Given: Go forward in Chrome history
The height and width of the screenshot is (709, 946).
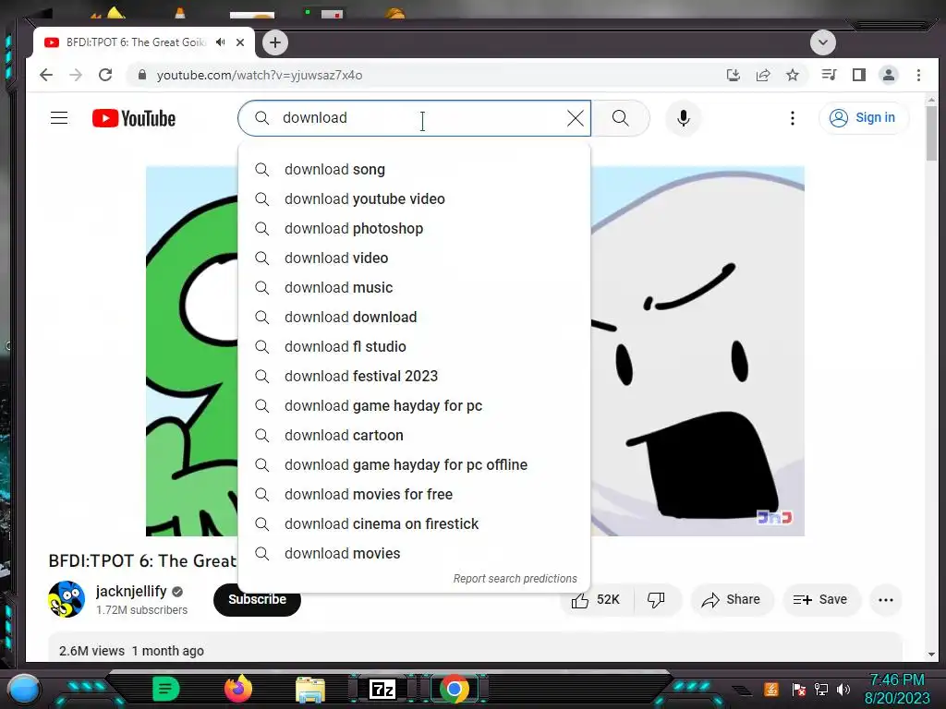Looking at the screenshot, I should (x=76, y=75).
